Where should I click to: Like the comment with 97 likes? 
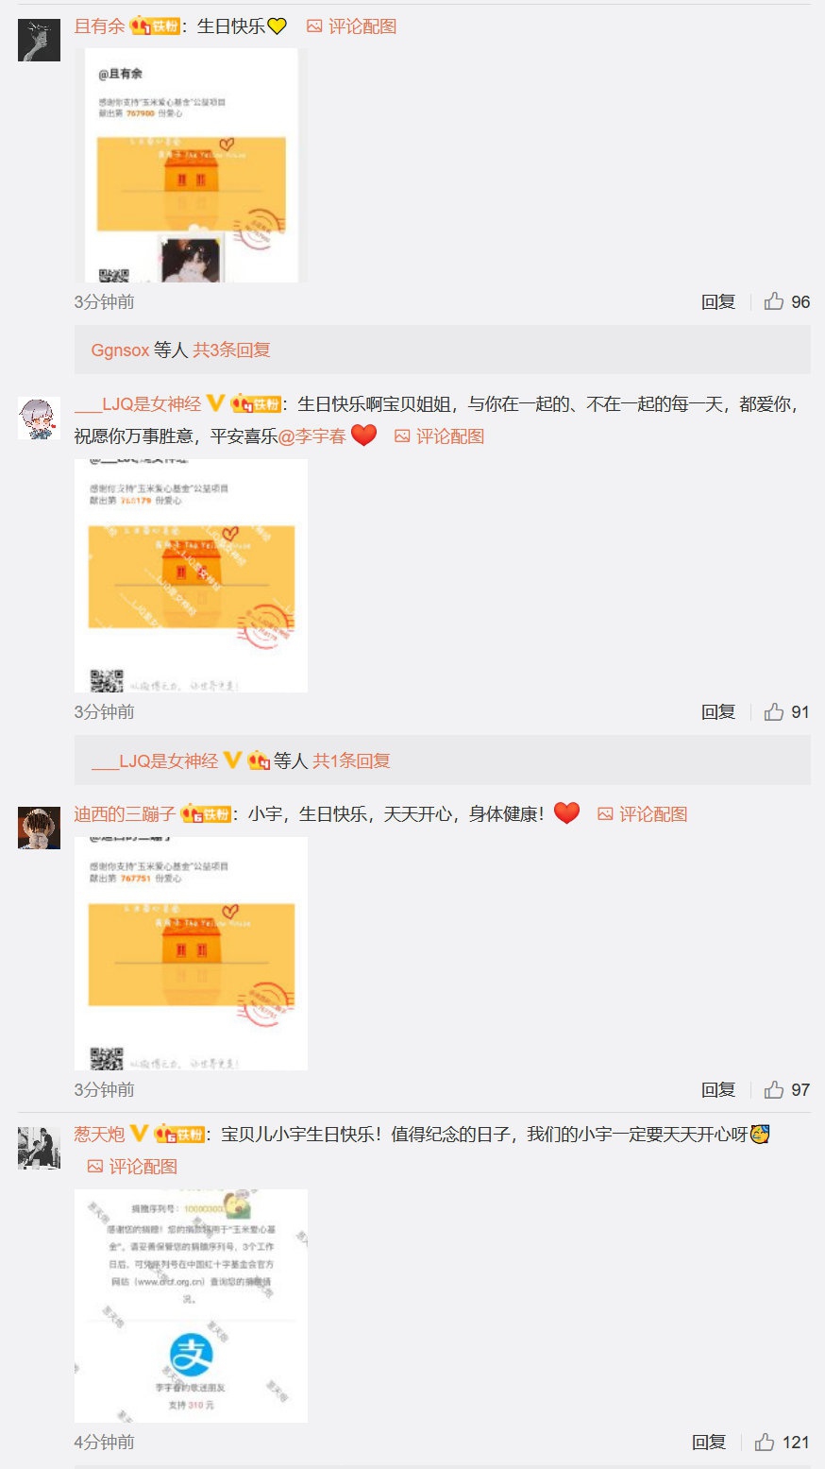point(774,1089)
